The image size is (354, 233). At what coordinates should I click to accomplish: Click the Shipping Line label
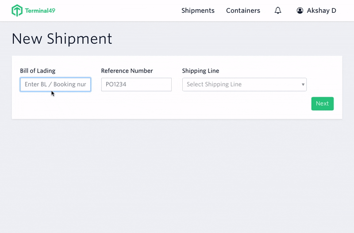200,71
